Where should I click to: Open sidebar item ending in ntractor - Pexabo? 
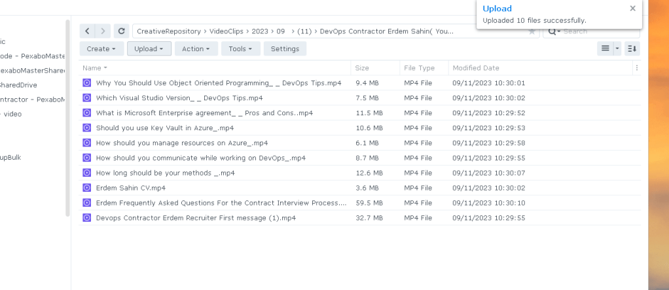[33, 100]
